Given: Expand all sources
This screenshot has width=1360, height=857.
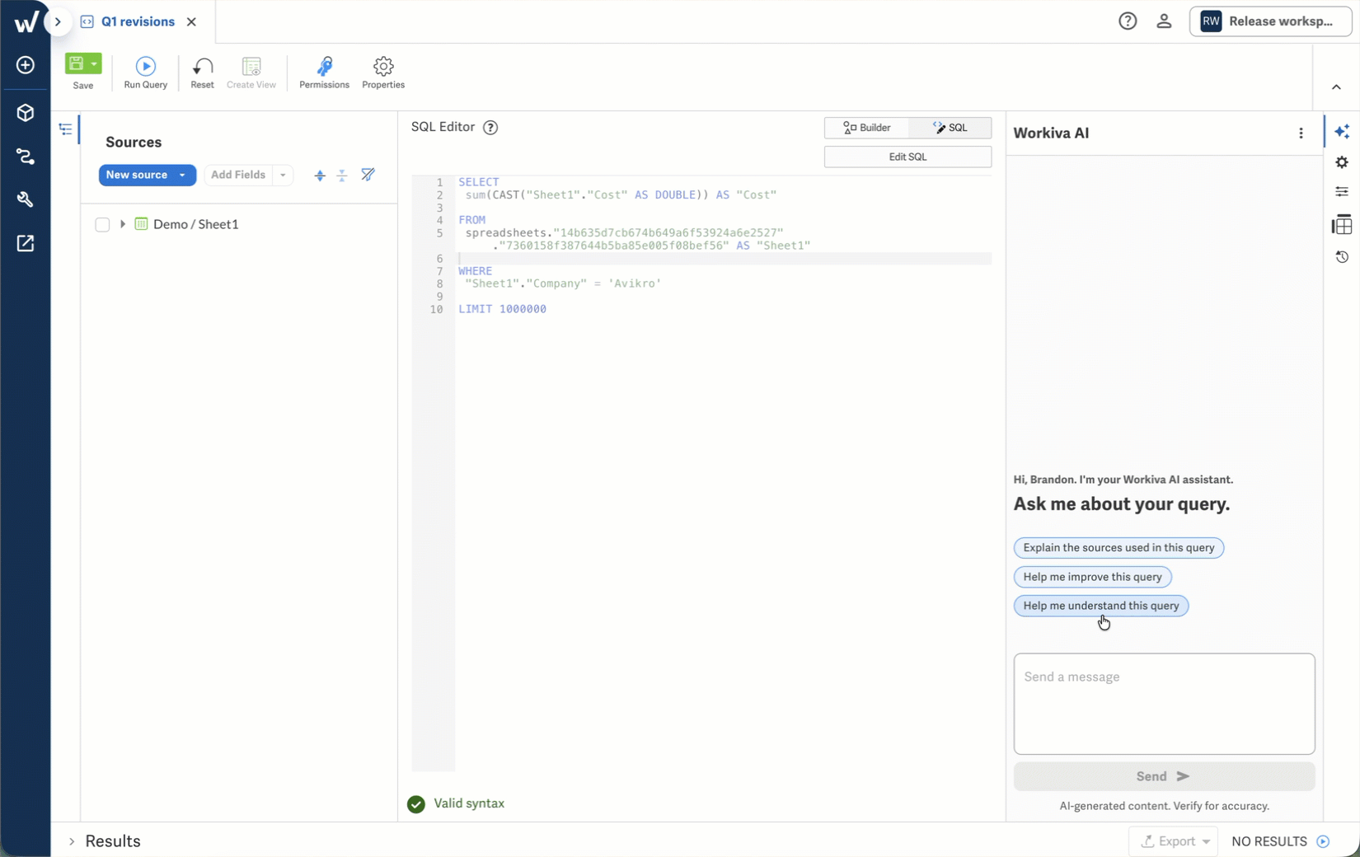Looking at the screenshot, I should (x=320, y=176).
